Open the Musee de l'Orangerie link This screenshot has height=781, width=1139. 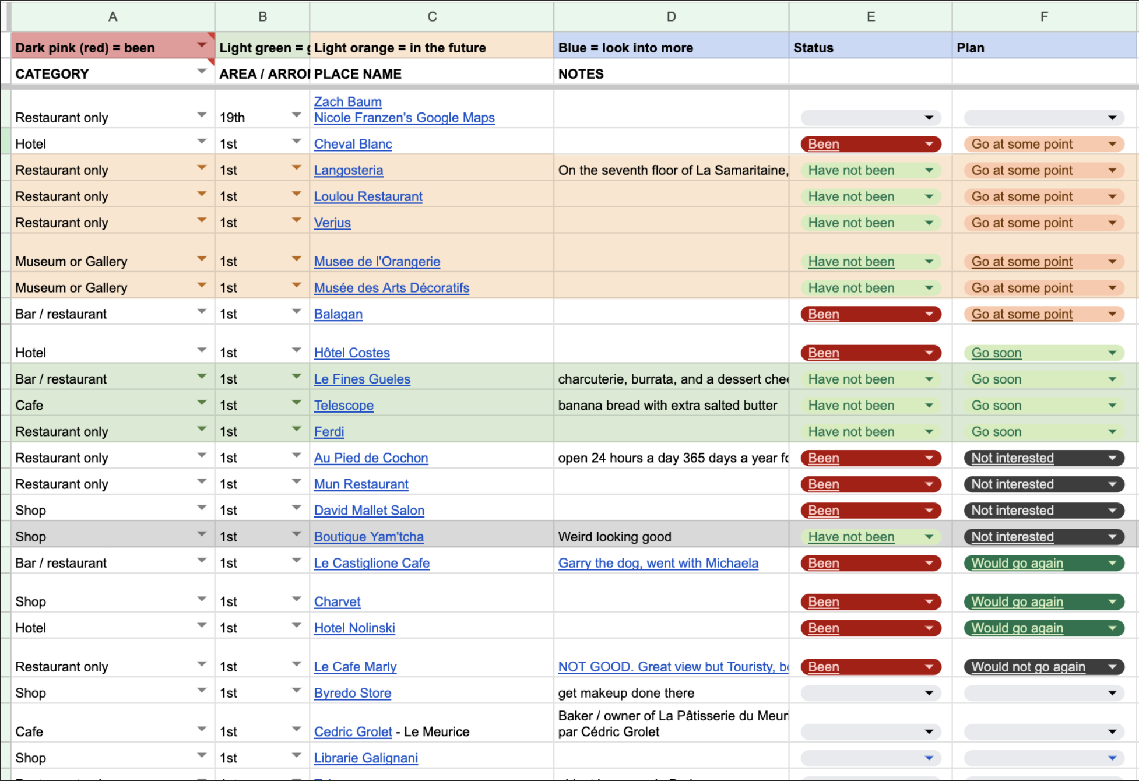click(x=377, y=262)
